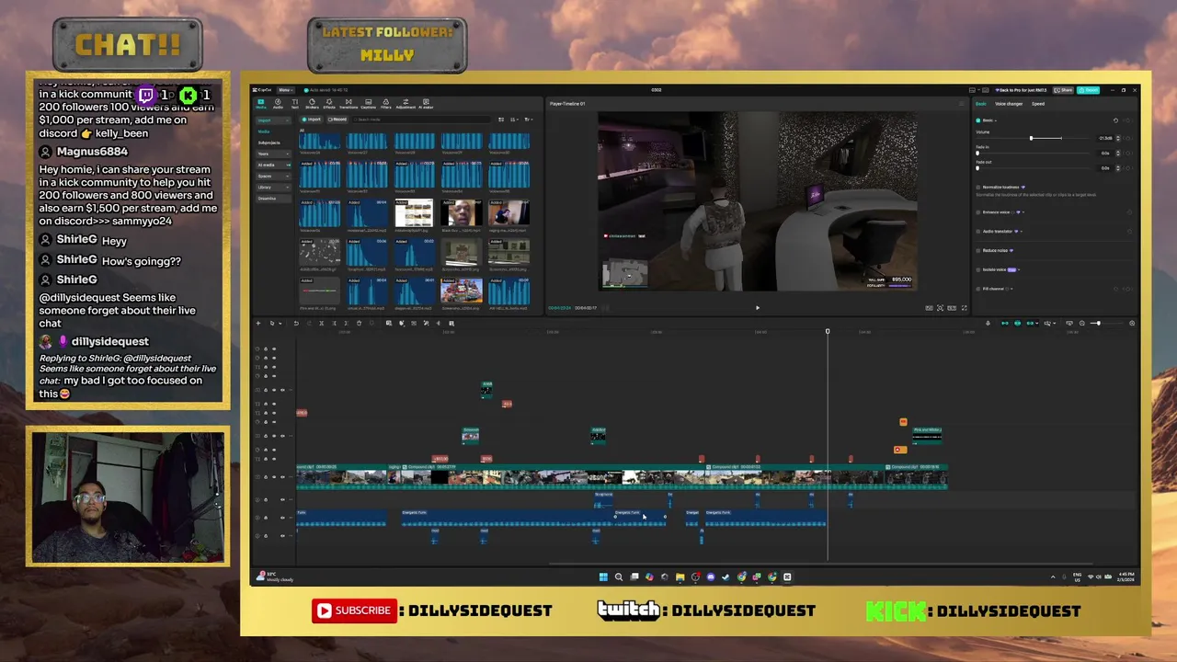
Task: Open the CapCut Menu dropdown
Action: coord(286,90)
